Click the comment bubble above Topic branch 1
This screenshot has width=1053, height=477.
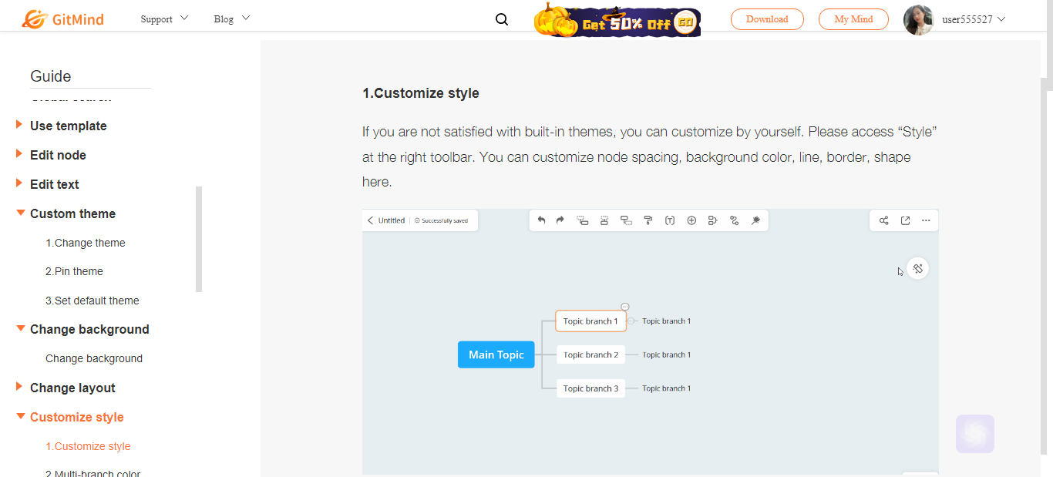(625, 307)
